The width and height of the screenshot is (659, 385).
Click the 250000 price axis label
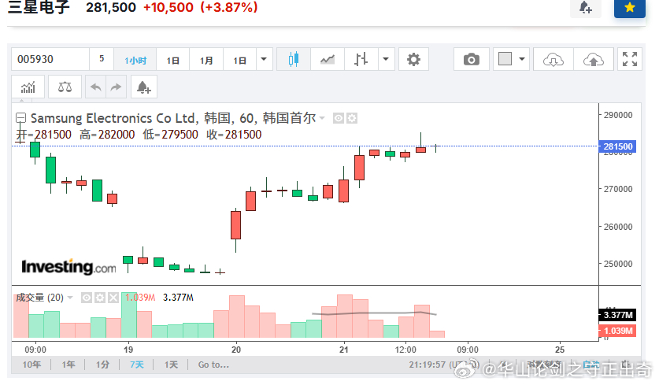[618, 264]
